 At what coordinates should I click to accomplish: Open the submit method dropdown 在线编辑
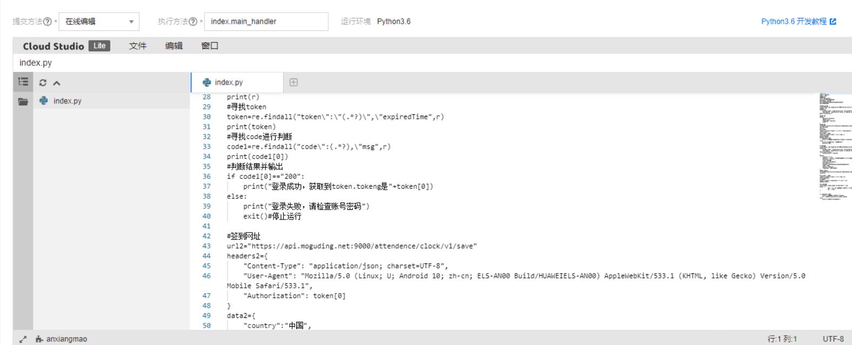(99, 22)
